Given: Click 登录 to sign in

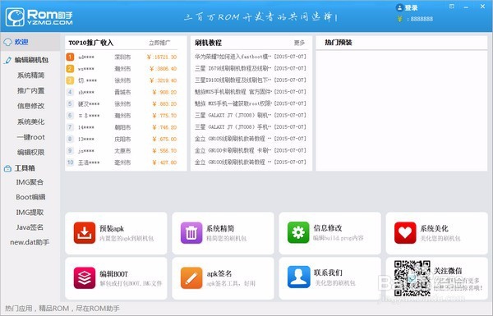Looking at the screenshot, I should pos(412,8).
